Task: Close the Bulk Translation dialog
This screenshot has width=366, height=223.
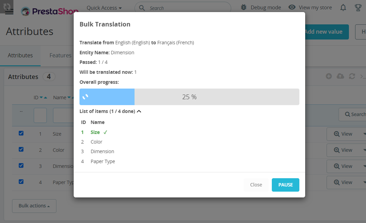Action: [256, 185]
